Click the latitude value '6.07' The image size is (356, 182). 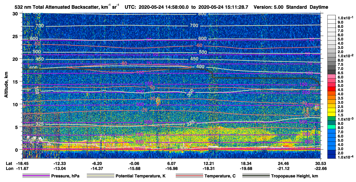(x=171, y=163)
